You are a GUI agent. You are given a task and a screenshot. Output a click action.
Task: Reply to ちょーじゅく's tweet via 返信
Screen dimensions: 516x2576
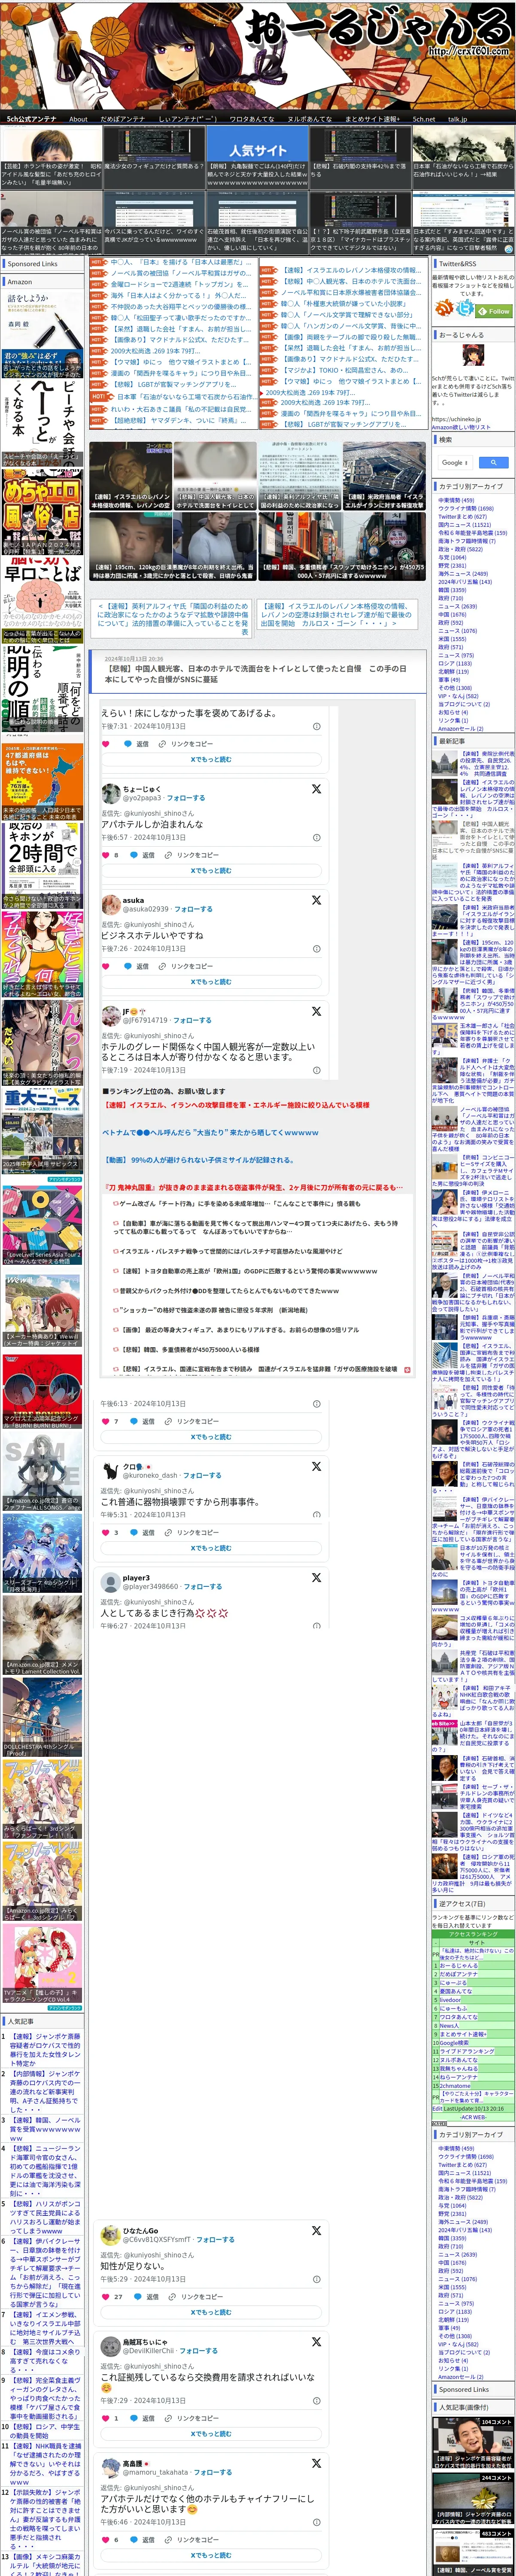click(x=143, y=855)
